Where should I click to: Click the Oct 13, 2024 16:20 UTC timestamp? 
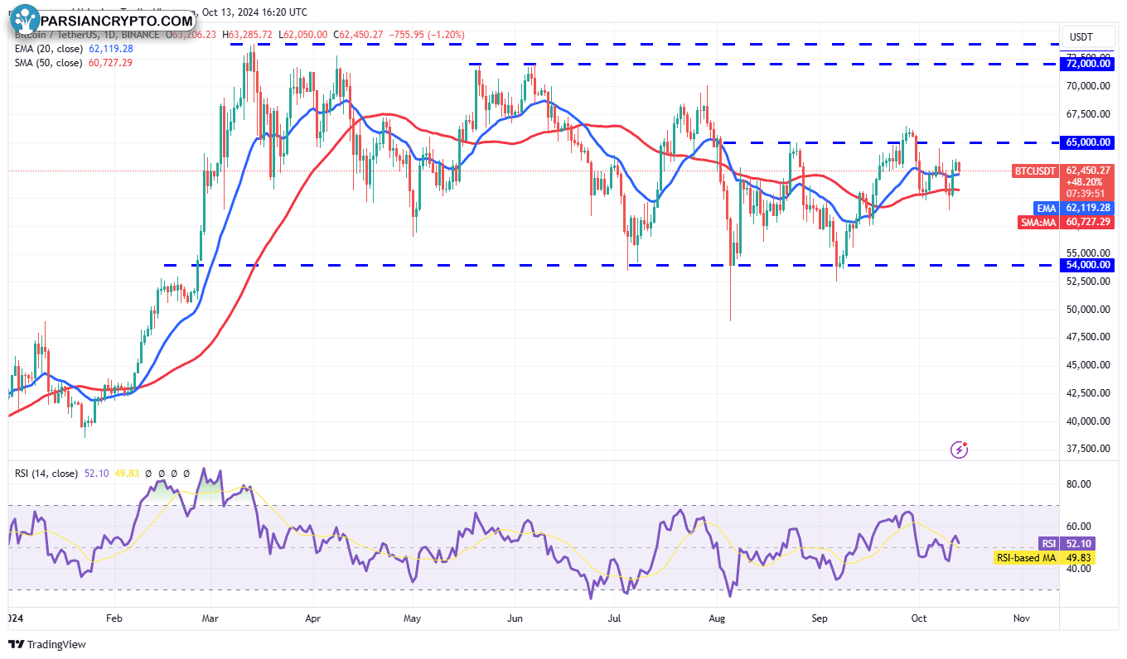[253, 12]
